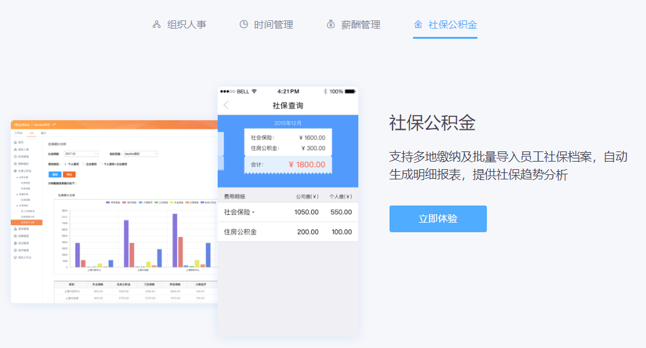Switch to the 薪酬管理 tab

(353, 25)
